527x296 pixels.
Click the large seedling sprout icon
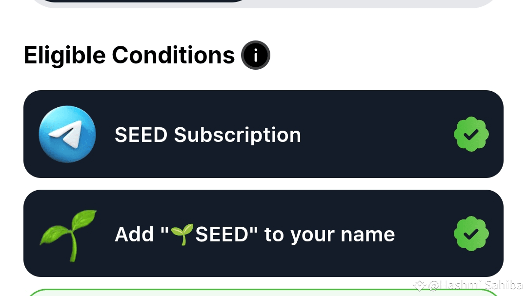pyautogui.click(x=68, y=234)
